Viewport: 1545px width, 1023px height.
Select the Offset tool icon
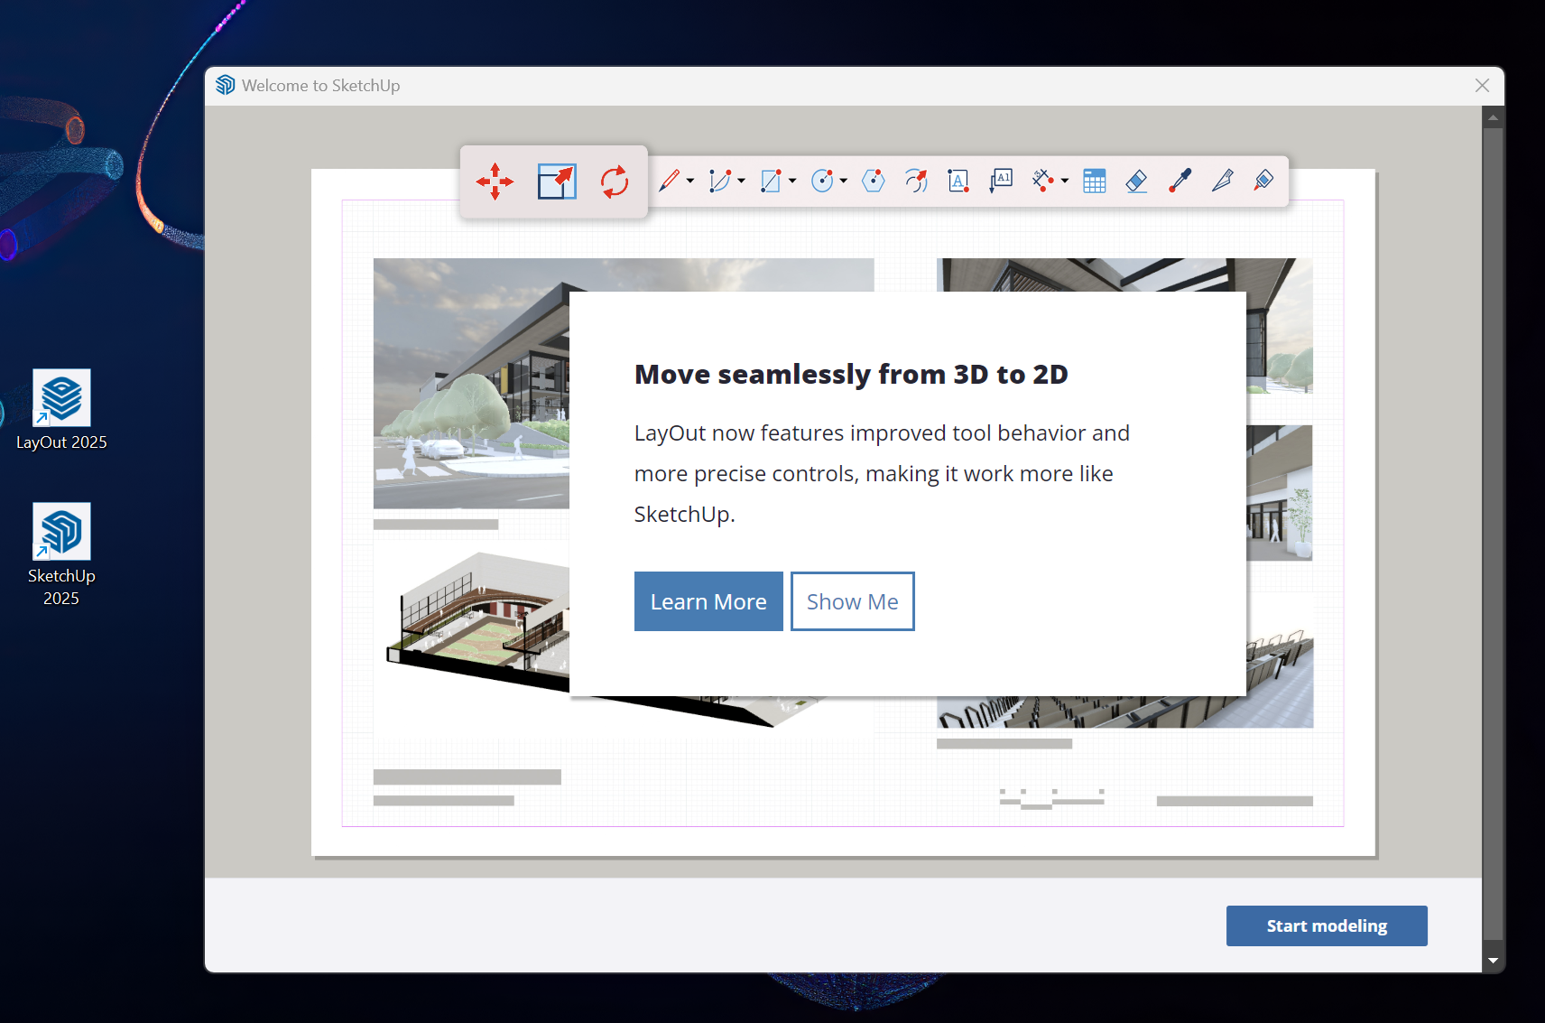[x=916, y=181]
